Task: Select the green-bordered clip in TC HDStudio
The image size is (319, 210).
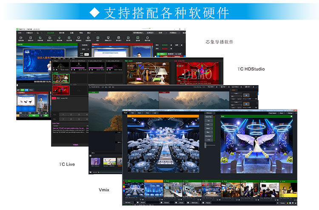Action: tap(60, 79)
